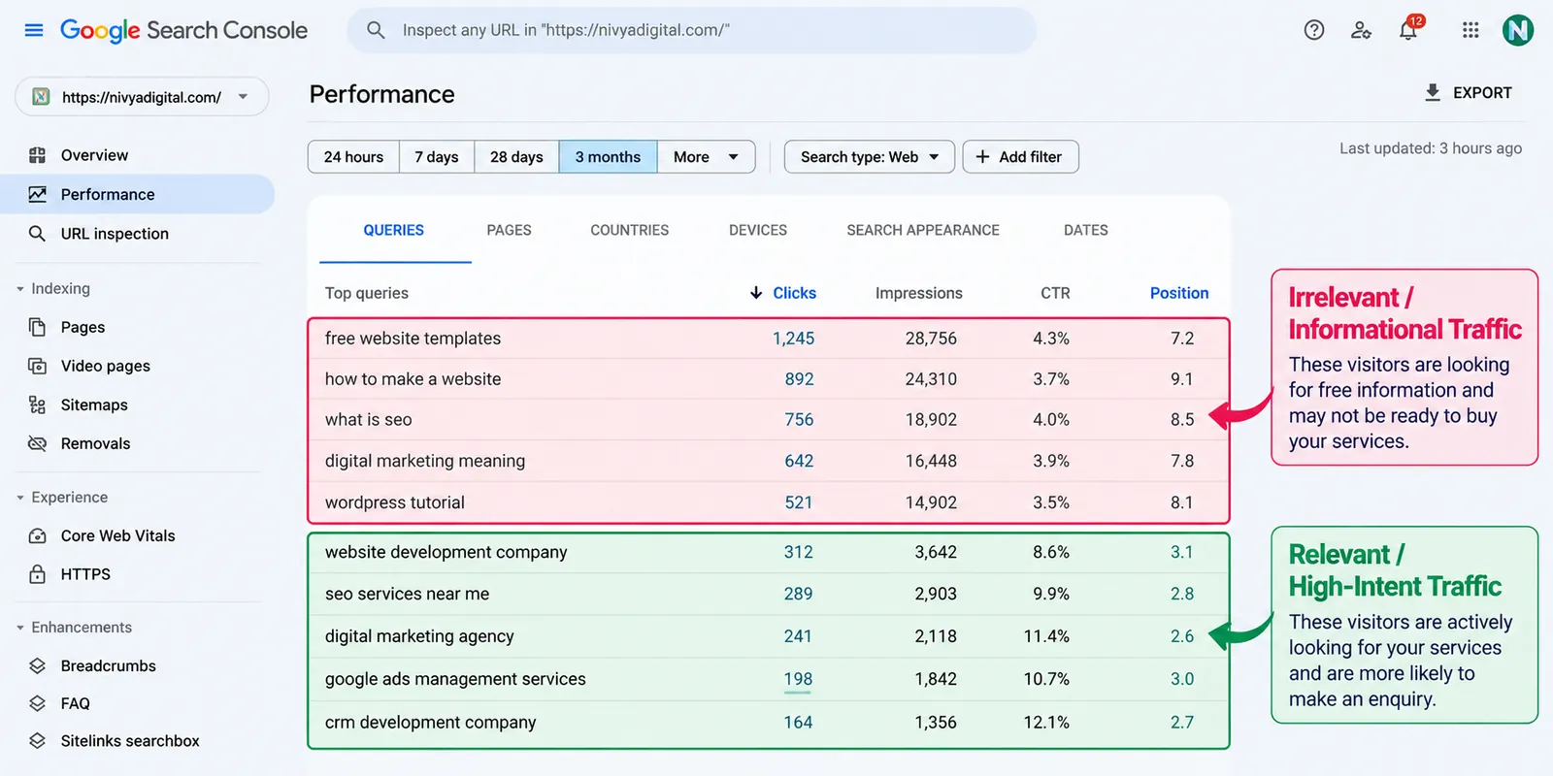Screen dimensions: 1553x776
Task: Click the Sitelinks searchbox icon
Action: pos(37,741)
